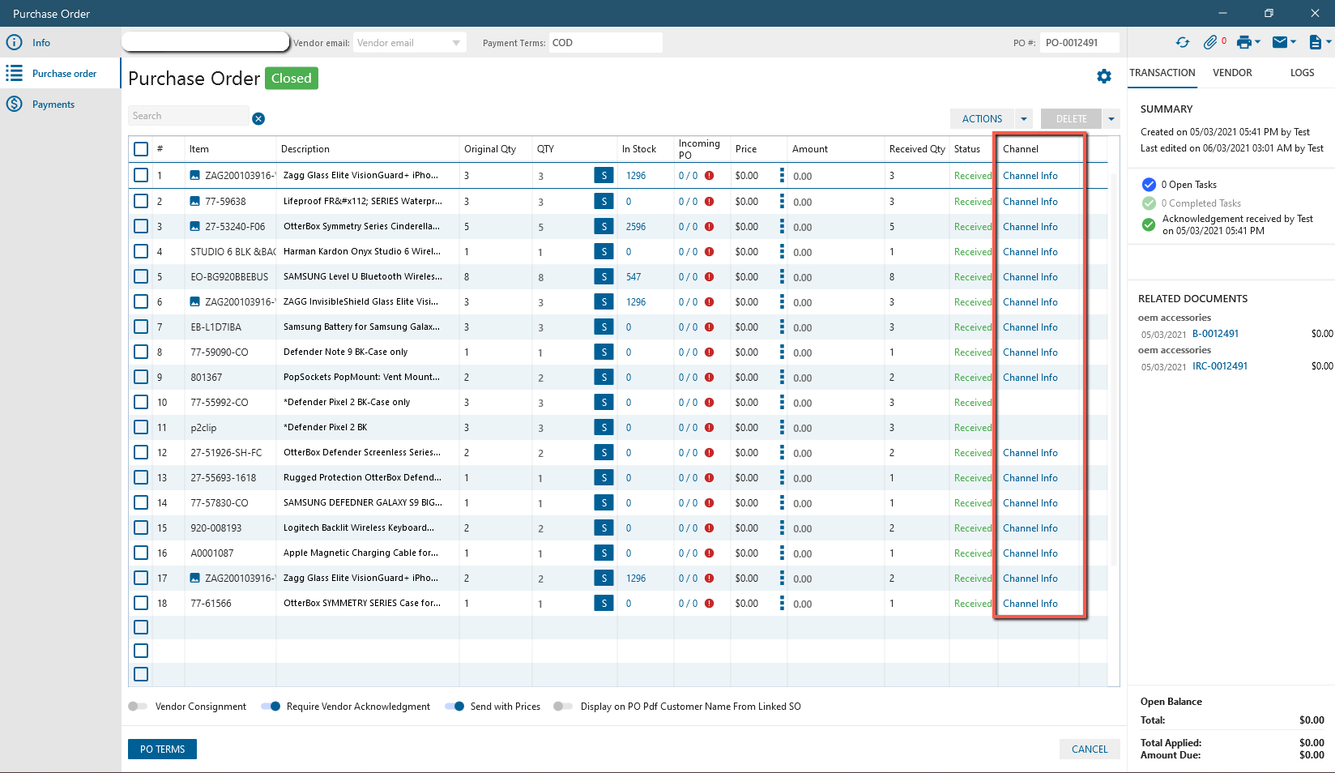The width and height of the screenshot is (1335, 773).
Task: Open attachments via the paperclip icon
Action: [x=1210, y=42]
